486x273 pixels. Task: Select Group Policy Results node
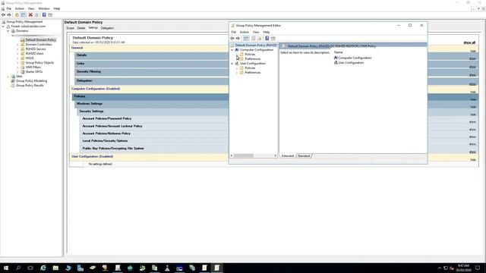(x=30, y=86)
